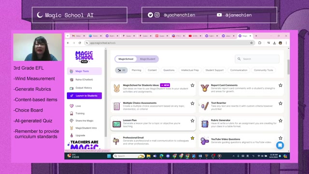Open Windows Start menu

(x=109, y=156)
